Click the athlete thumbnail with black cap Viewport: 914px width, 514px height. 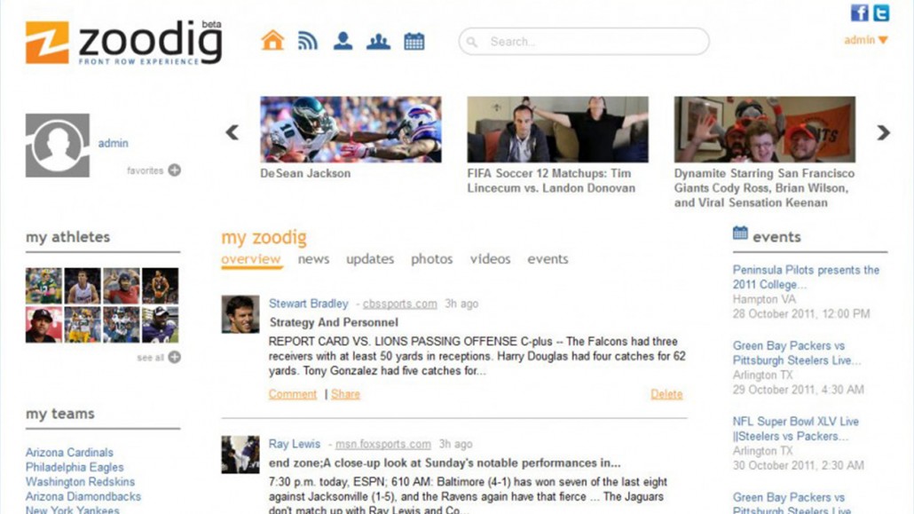coord(43,324)
